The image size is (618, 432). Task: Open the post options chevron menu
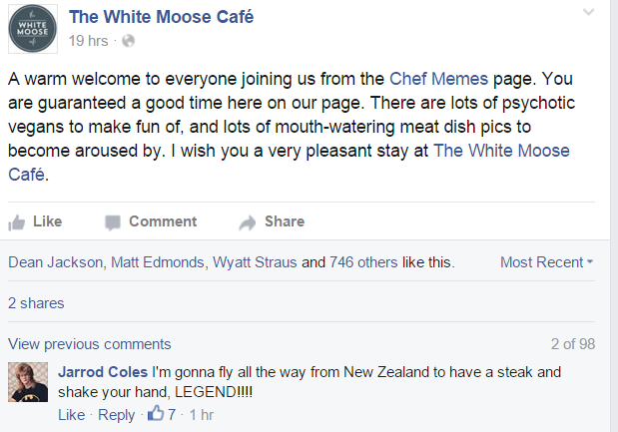pos(588,12)
